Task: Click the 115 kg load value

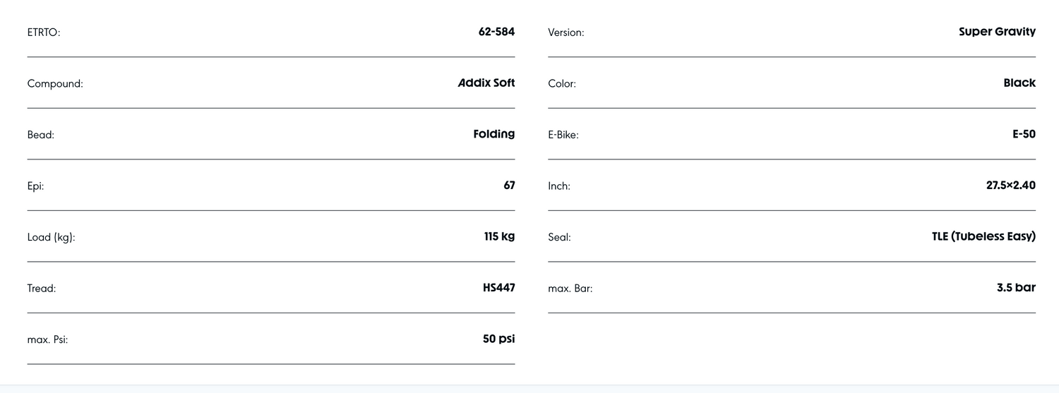Action: click(499, 236)
